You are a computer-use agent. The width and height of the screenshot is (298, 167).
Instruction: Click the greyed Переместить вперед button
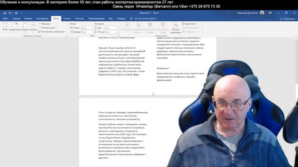[x=150, y=28]
